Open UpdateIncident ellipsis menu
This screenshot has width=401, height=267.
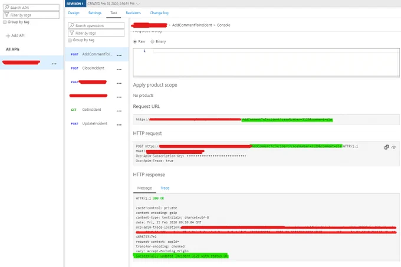pos(119,125)
